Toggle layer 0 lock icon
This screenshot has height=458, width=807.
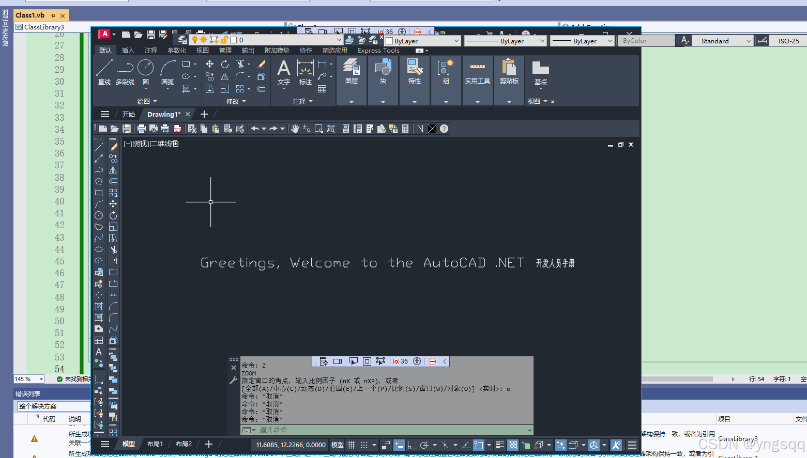[x=224, y=40]
